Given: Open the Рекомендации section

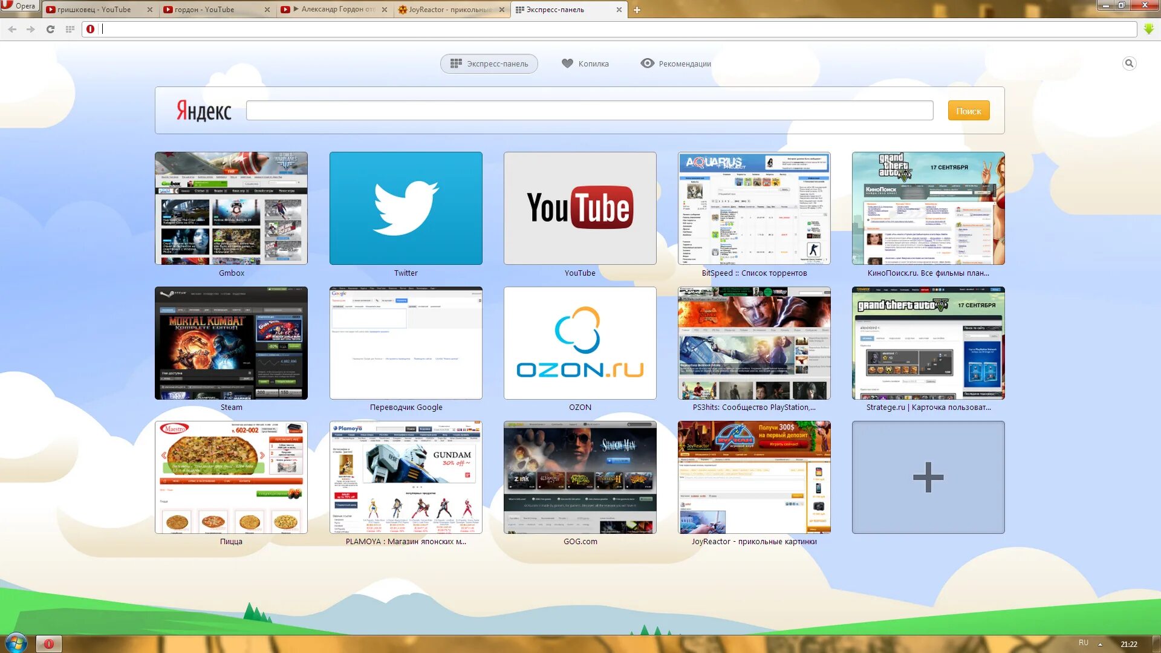Looking at the screenshot, I should tap(676, 63).
